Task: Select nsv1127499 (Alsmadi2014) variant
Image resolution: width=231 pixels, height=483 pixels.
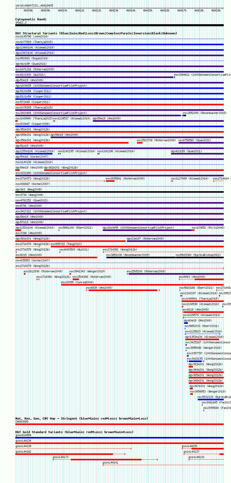Action: [190, 178]
